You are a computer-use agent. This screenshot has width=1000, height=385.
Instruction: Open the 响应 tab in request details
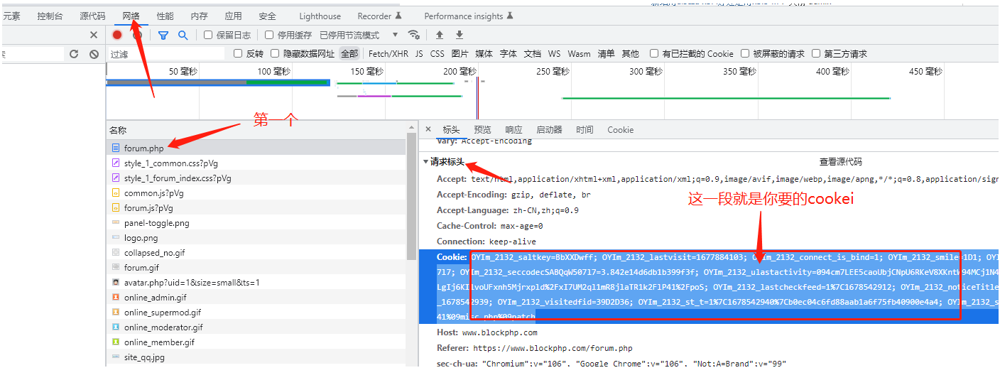(x=513, y=129)
